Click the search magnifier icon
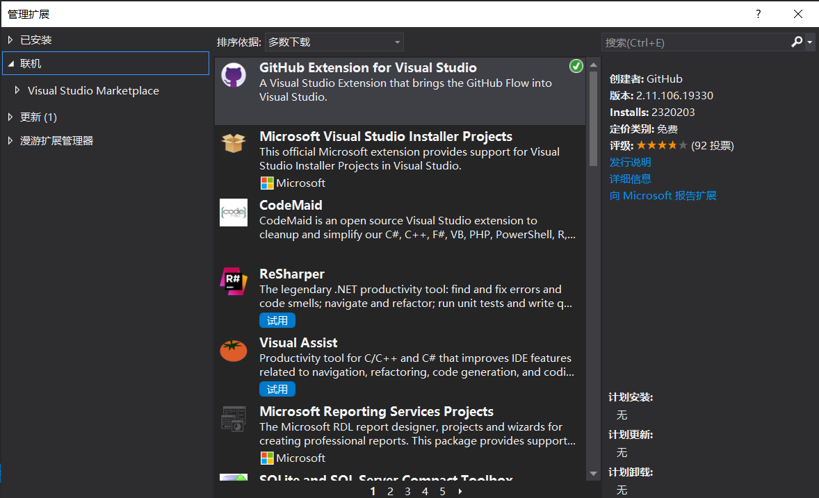The height and width of the screenshot is (498, 819). tap(797, 42)
